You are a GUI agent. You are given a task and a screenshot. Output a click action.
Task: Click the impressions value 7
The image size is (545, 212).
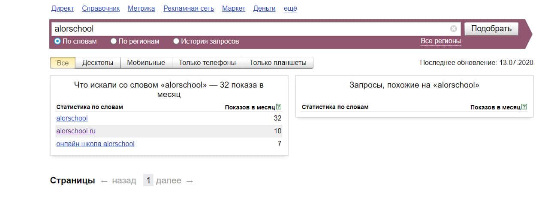pyautogui.click(x=280, y=144)
